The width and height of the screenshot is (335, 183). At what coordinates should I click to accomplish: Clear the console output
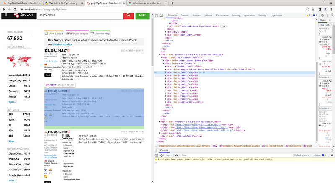click(162, 155)
